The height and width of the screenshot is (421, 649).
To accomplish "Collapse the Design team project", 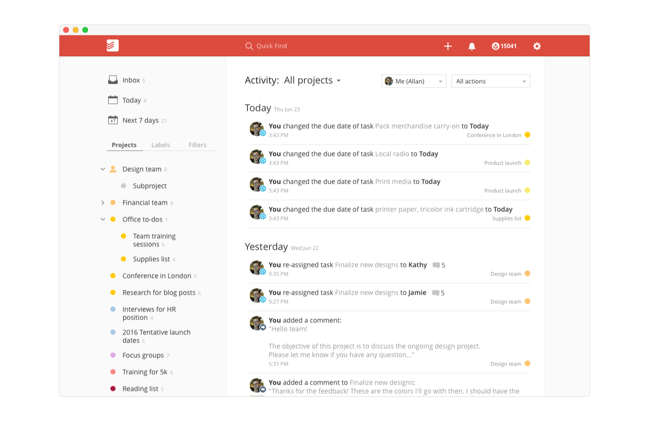I will [102, 169].
